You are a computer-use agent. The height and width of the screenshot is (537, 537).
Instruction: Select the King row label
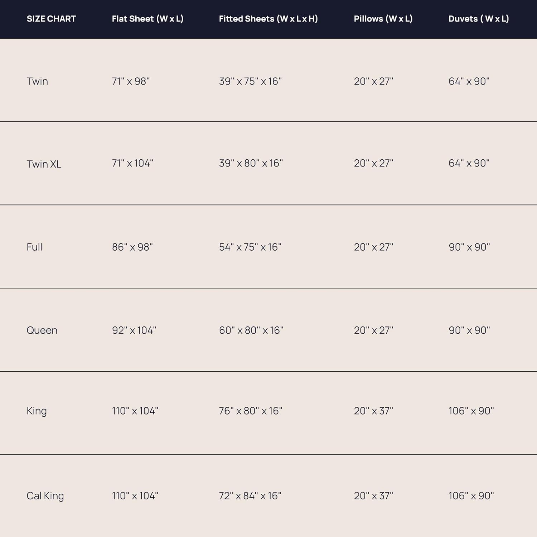point(37,411)
